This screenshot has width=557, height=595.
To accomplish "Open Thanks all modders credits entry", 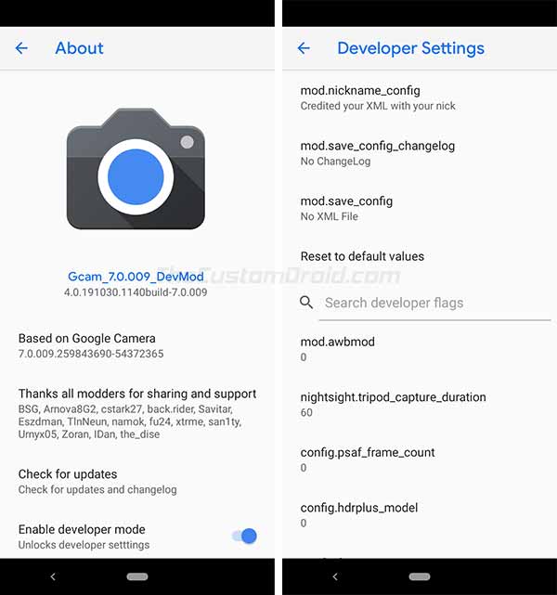I will coord(137,413).
